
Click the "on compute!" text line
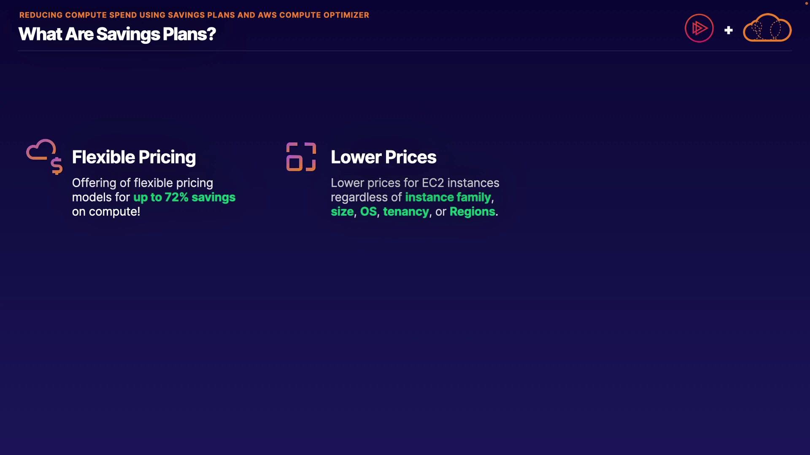106,211
